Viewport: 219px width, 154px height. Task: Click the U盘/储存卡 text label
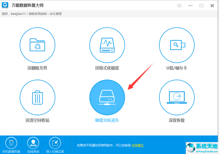(x=177, y=68)
